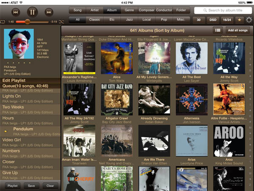
Task: Play Lights On from queue
Action: click(x=30, y=98)
